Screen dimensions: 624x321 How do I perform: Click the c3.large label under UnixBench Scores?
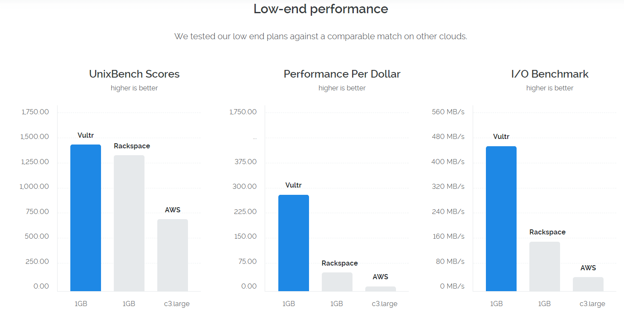[x=177, y=304]
